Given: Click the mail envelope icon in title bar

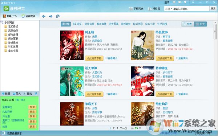Looking at the screenshot, I should 174,2.
